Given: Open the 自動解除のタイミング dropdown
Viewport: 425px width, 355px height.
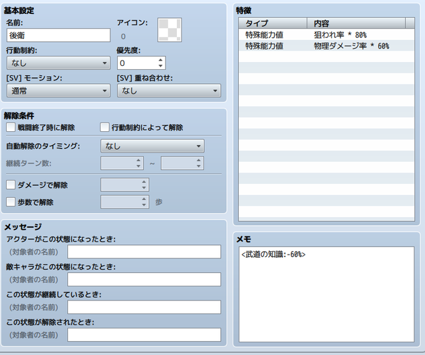Looking at the screenshot, I should click(152, 146).
